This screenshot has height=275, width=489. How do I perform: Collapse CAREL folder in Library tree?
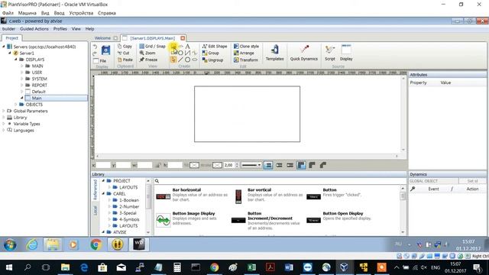coord(103,193)
